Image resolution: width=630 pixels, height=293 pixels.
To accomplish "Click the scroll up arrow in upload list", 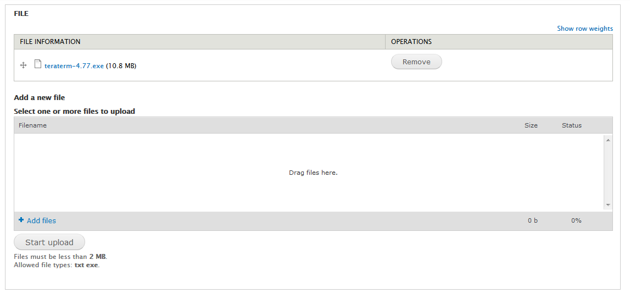I will [608, 140].
